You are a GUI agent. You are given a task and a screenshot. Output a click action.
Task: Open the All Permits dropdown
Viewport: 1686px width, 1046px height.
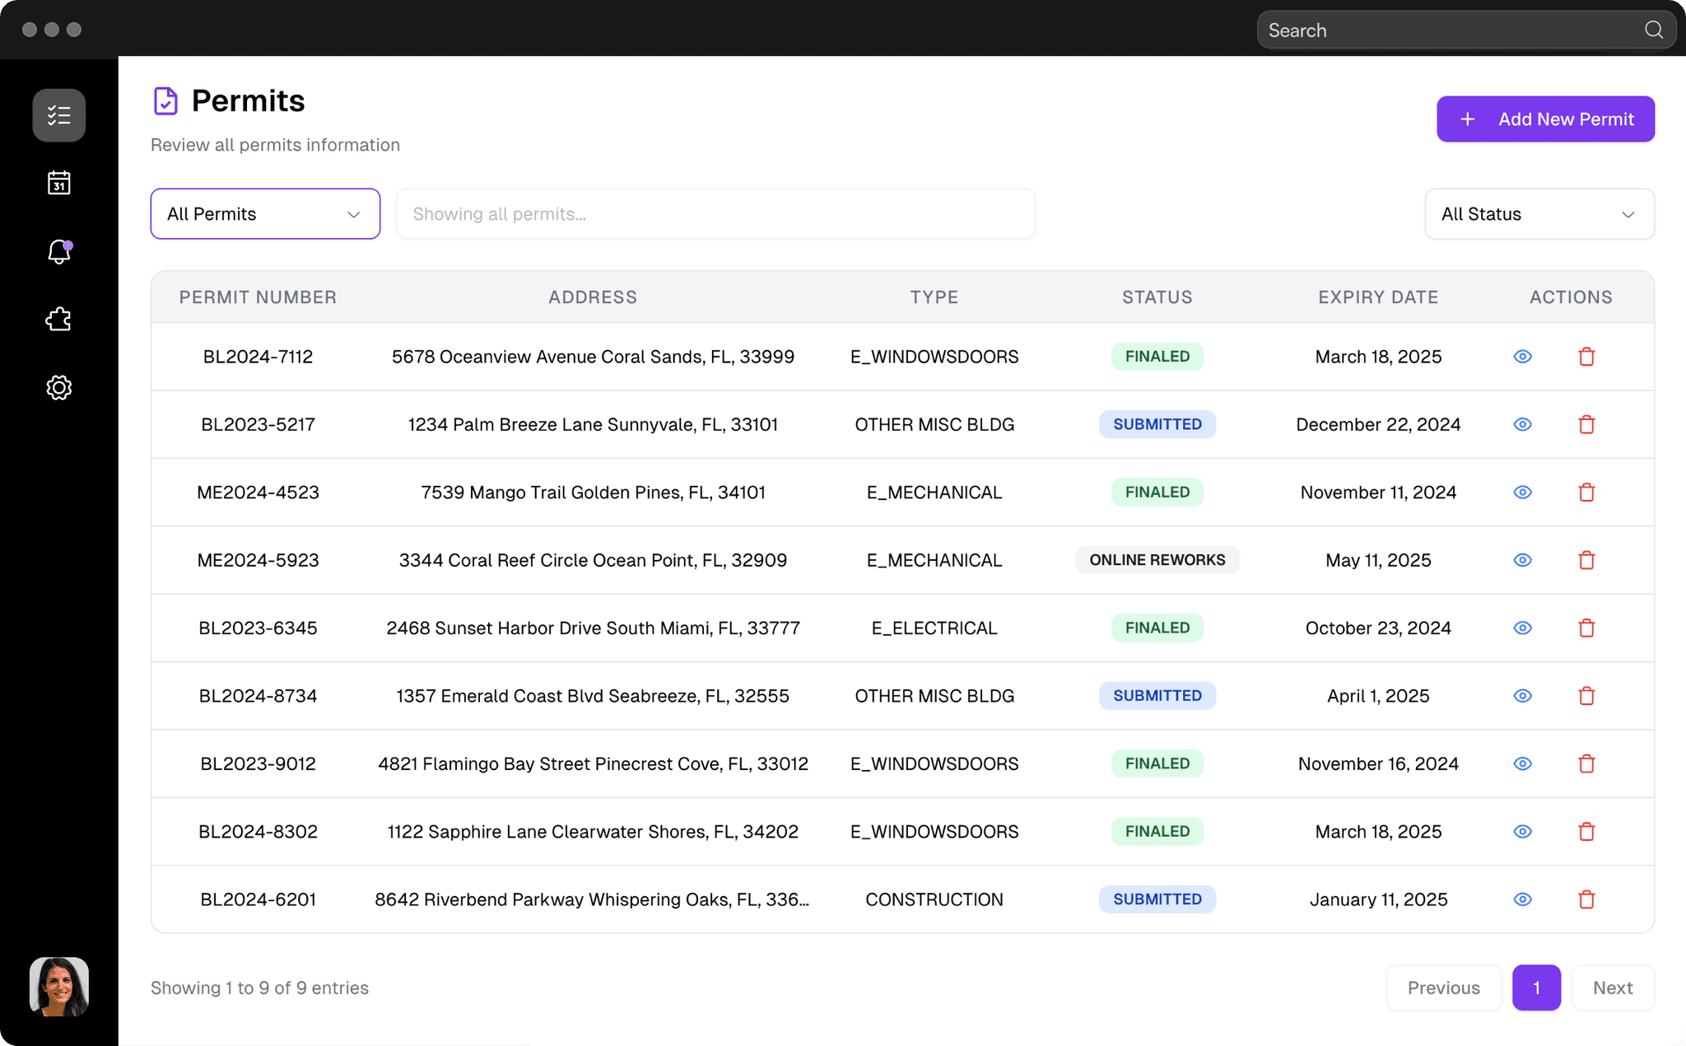tap(265, 213)
